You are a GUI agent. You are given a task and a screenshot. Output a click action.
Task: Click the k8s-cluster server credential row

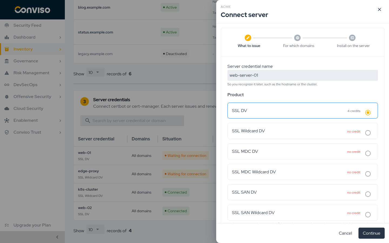point(145,193)
